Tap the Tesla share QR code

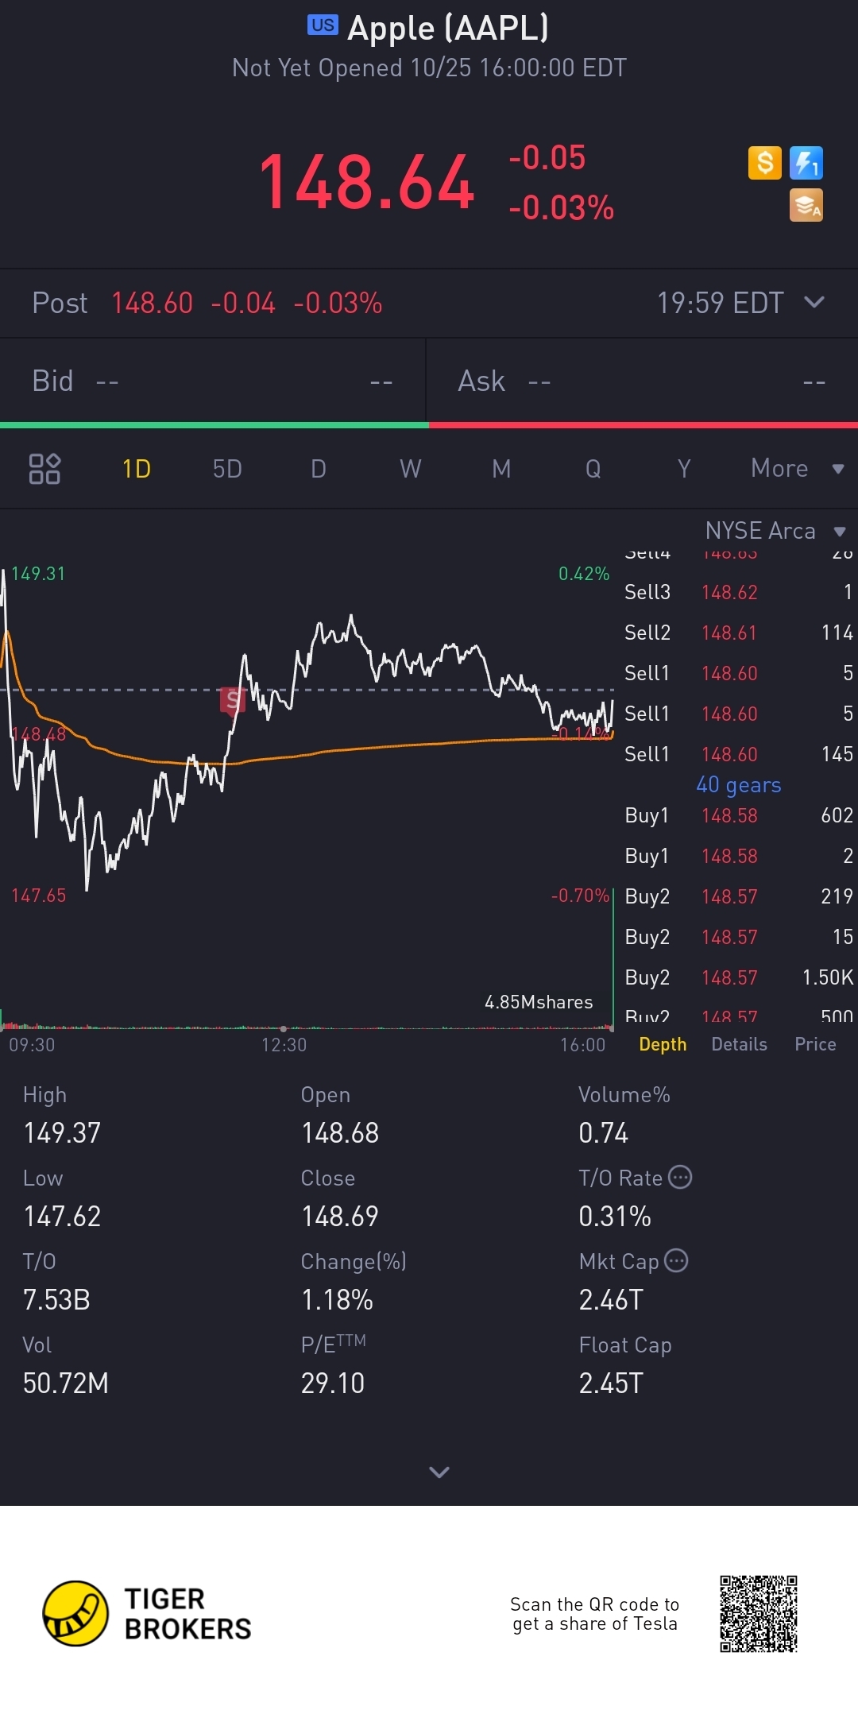759,1614
